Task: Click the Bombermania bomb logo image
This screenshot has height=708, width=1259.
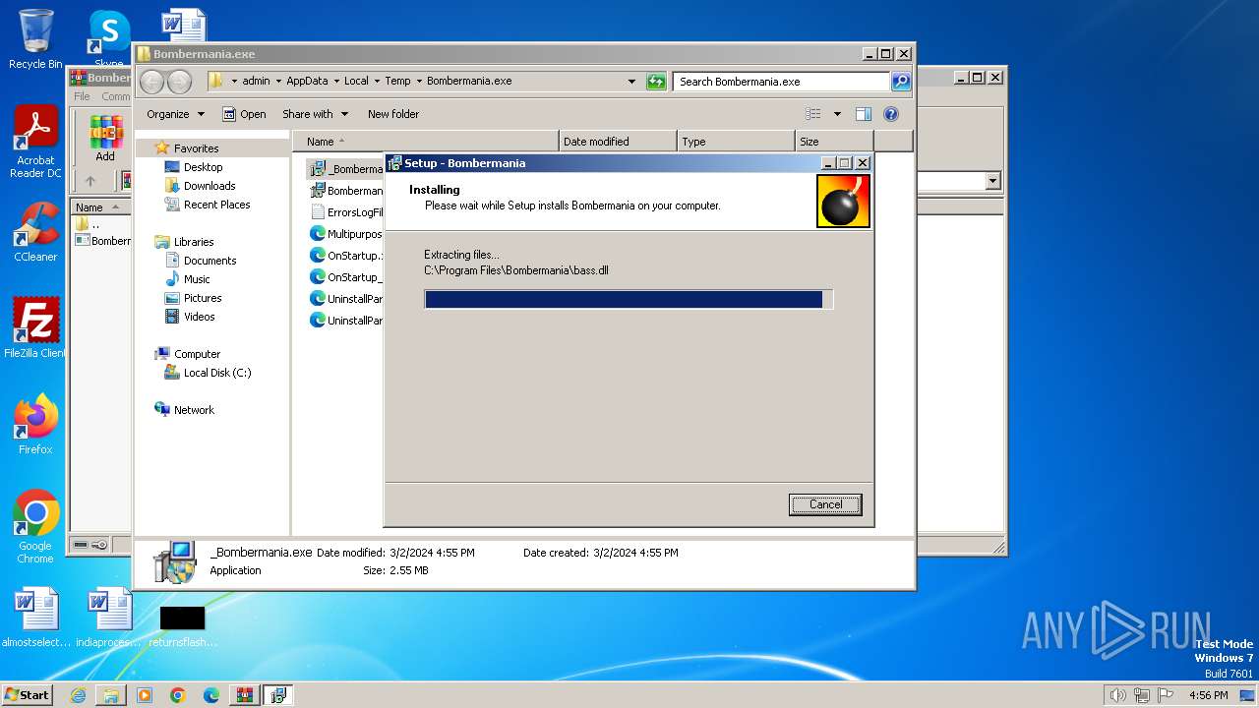Action: coord(843,202)
